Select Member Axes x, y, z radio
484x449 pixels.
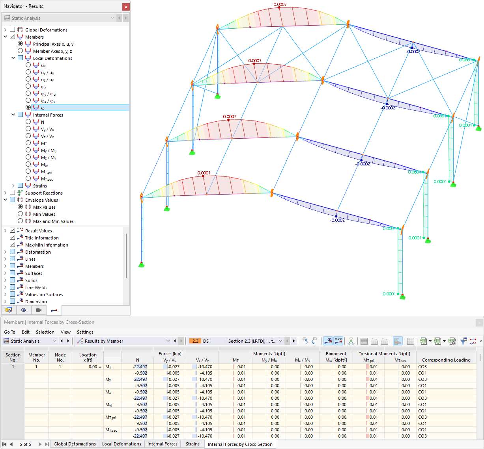pyautogui.click(x=21, y=51)
